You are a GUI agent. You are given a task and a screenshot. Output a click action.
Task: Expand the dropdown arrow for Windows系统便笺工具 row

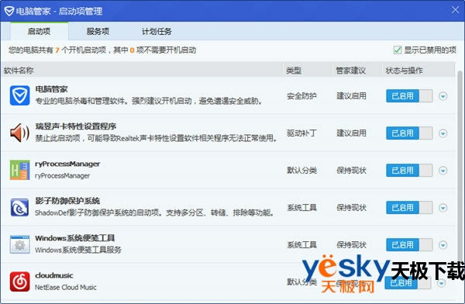[443, 245]
